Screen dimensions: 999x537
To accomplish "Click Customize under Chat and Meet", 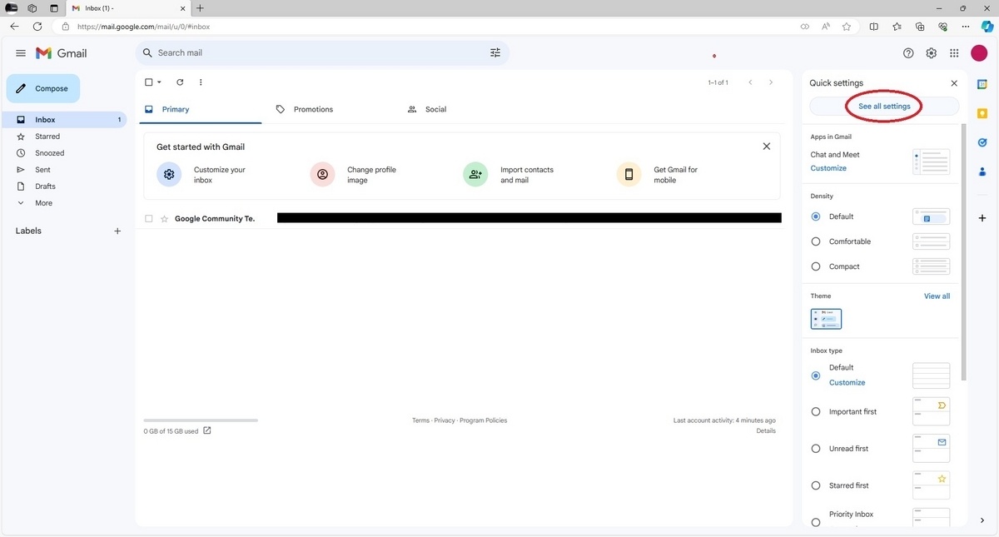I will [828, 168].
